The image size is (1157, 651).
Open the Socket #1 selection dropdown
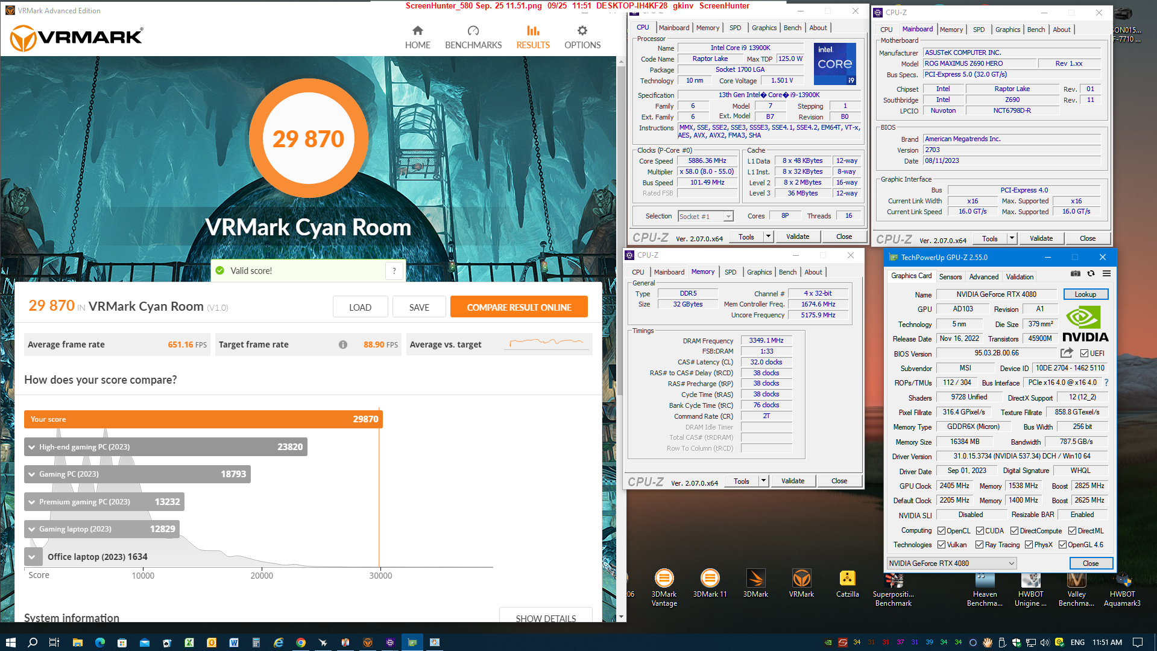point(705,217)
